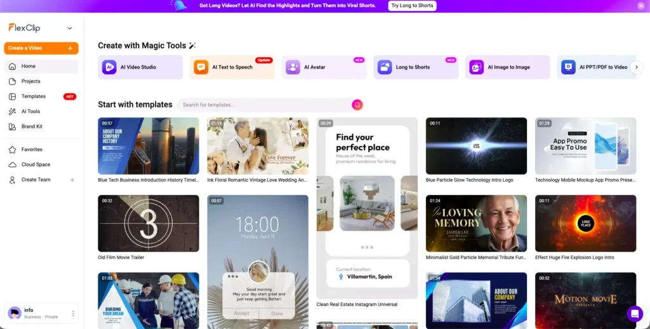Click the Home house icon
The width and height of the screenshot is (650, 329).
(x=13, y=67)
